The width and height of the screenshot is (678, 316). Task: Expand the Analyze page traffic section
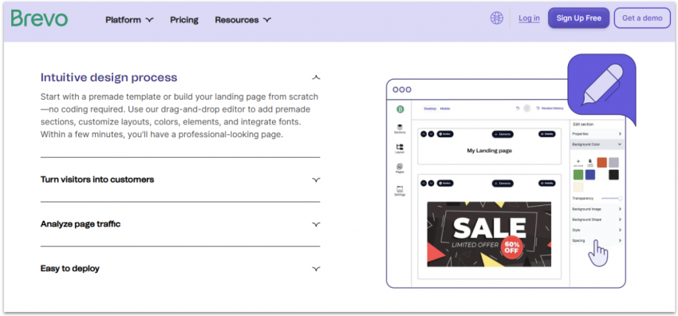coord(180,224)
